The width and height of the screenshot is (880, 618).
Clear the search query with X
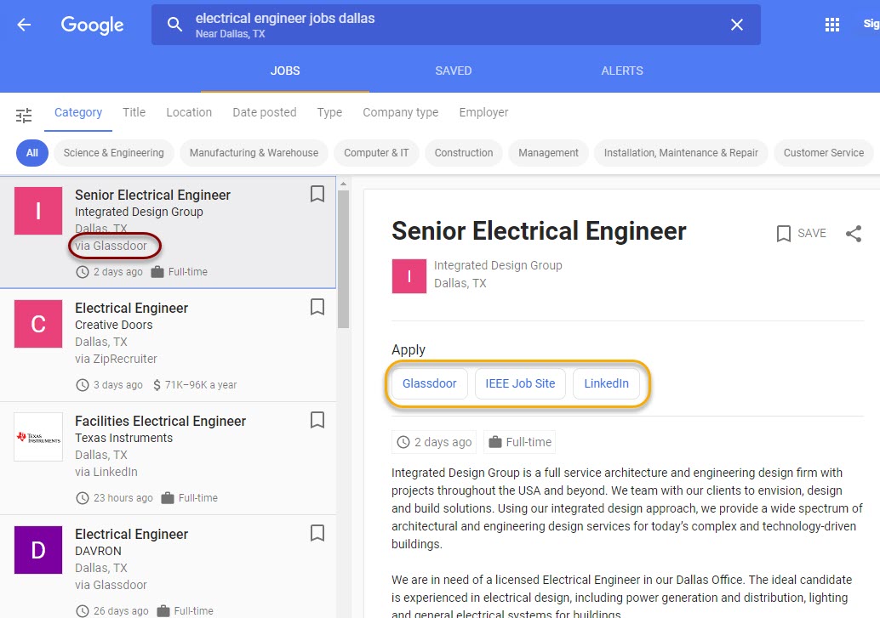click(x=737, y=25)
